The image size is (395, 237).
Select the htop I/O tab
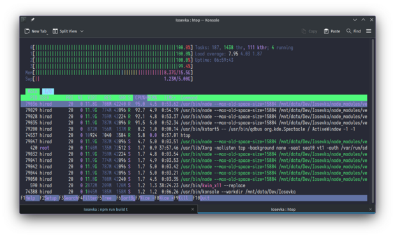[48, 91]
